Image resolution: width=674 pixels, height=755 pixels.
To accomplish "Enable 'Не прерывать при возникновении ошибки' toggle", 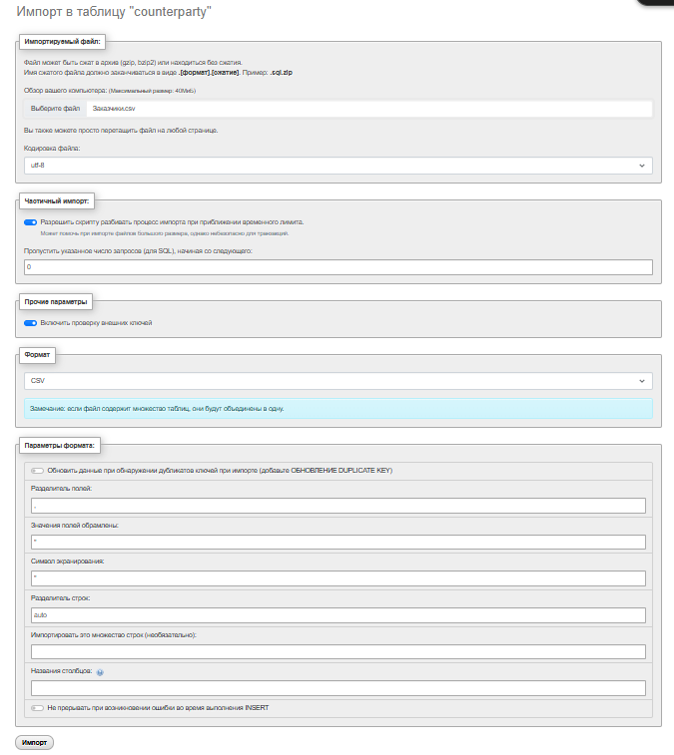I will [37, 708].
